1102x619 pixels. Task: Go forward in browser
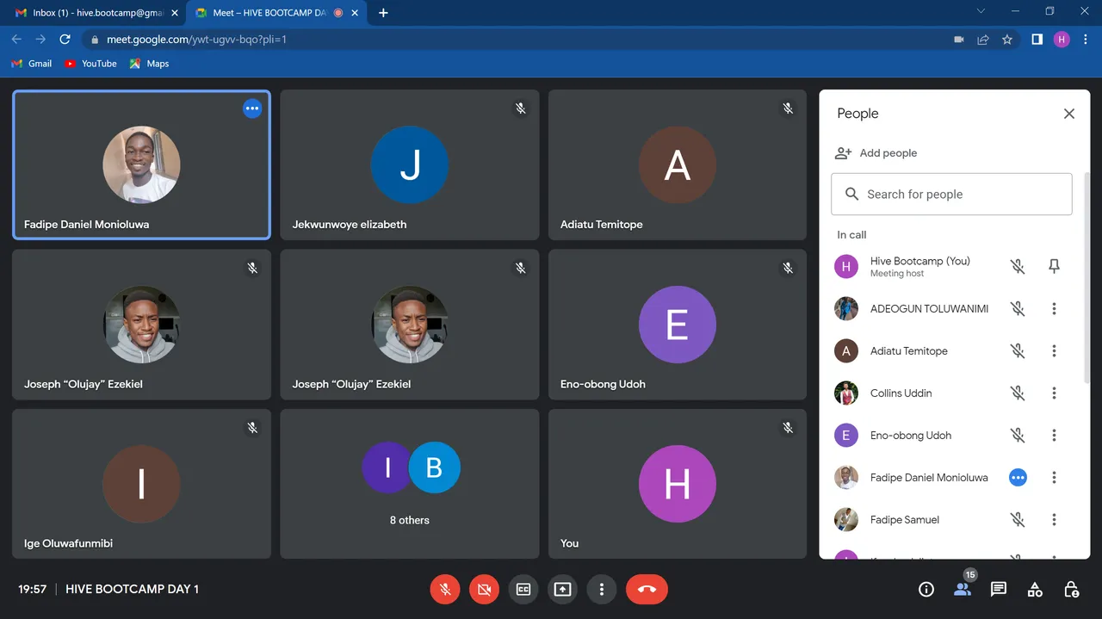click(x=40, y=40)
